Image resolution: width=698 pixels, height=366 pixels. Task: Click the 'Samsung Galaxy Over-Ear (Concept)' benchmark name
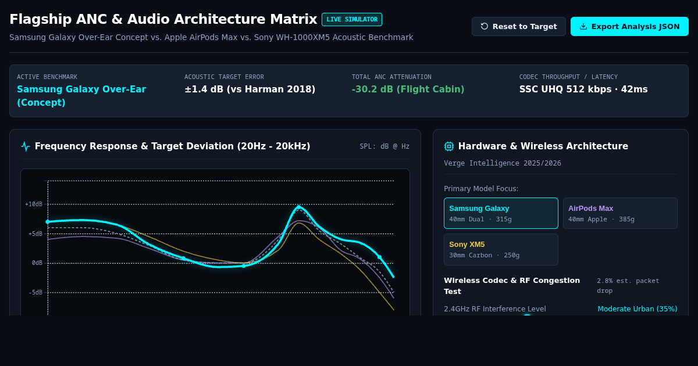[x=81, y=96]
